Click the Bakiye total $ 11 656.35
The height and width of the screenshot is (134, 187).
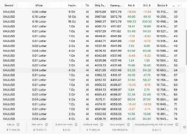(x=13, y=130)
